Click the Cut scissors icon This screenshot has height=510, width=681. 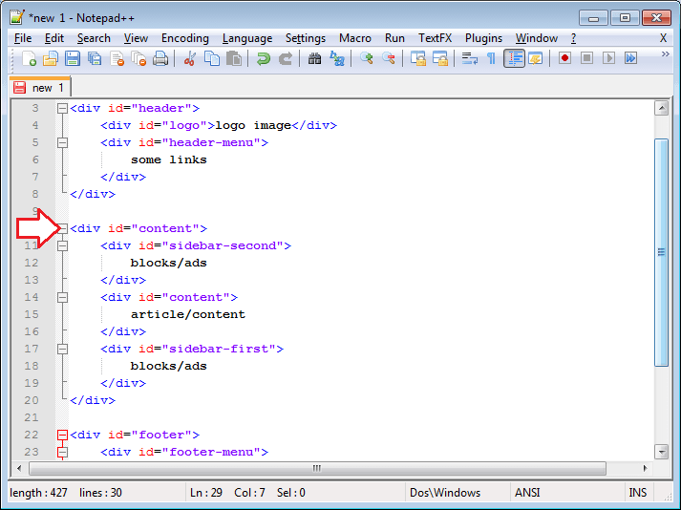click(189, 58)
